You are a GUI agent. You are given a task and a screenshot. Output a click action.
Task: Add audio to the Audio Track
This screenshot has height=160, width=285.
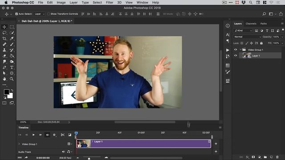[x=216, y=151]
